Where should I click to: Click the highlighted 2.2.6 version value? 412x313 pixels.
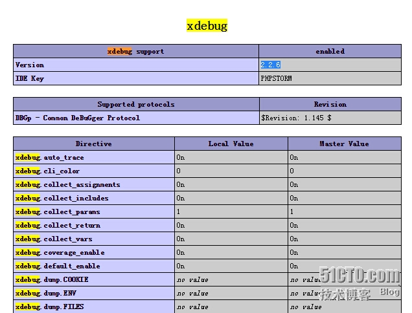271,65
